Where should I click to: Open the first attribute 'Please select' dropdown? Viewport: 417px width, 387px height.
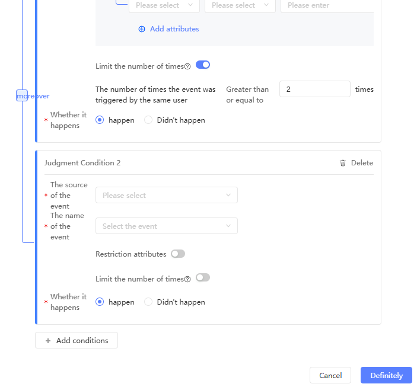164,5
